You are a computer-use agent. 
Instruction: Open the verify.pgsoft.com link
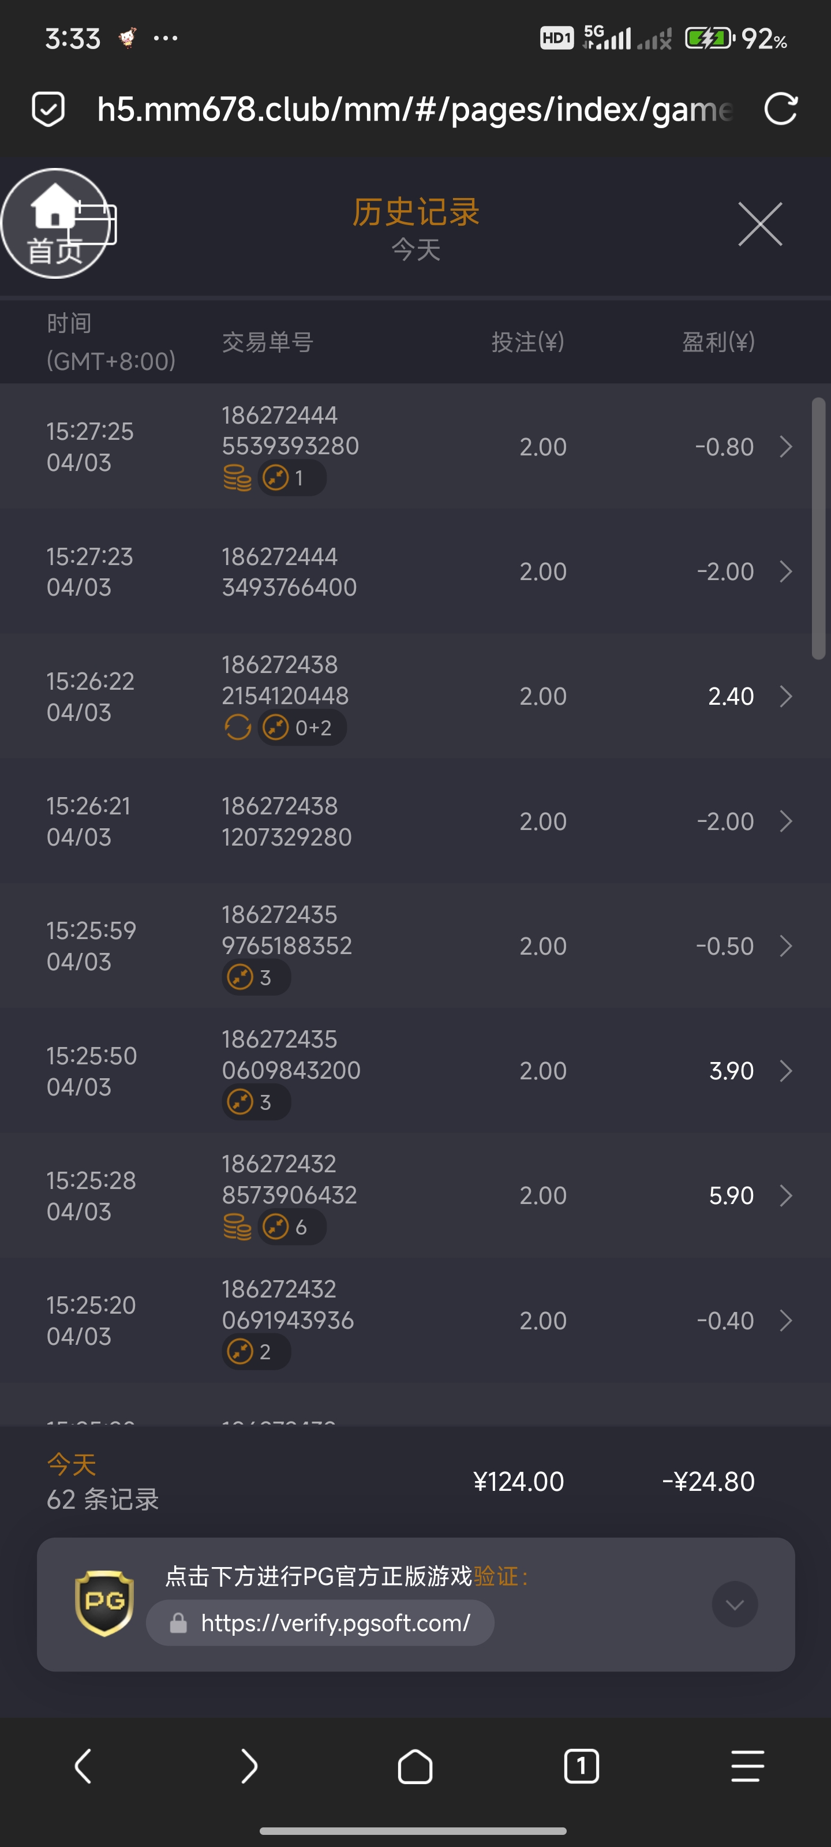(x=335, y=1622)
